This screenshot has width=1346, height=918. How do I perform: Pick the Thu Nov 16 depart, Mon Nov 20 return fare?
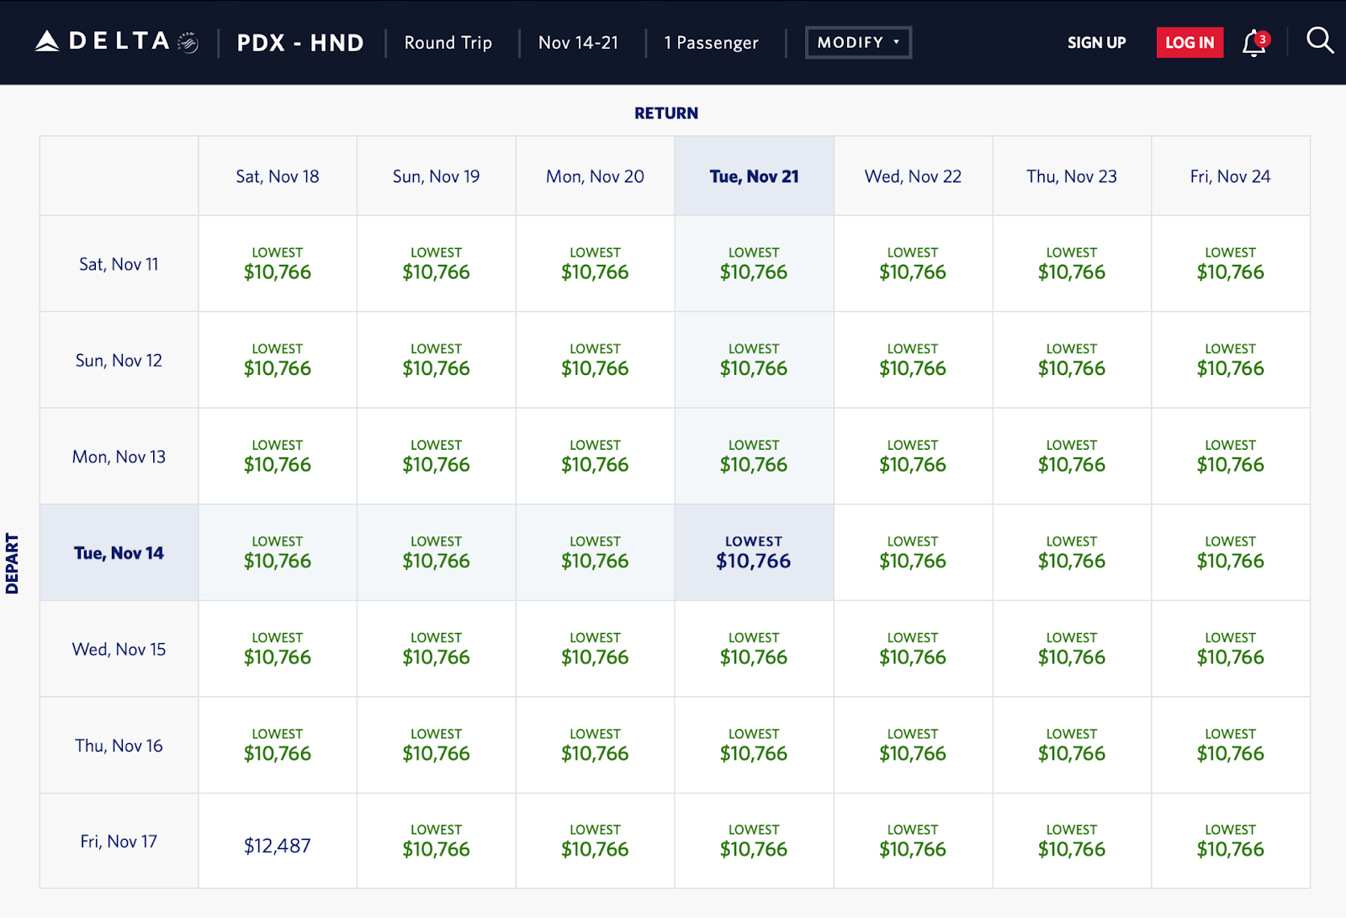pyautogui.click(x=595, y=746)
